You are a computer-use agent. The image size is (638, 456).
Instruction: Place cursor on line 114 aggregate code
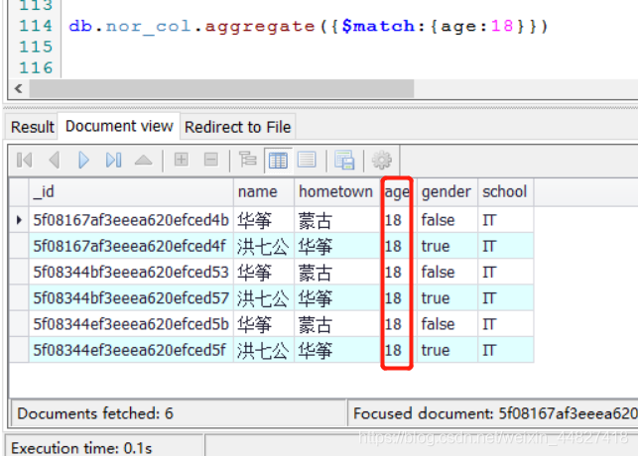[x=309, y=26]
